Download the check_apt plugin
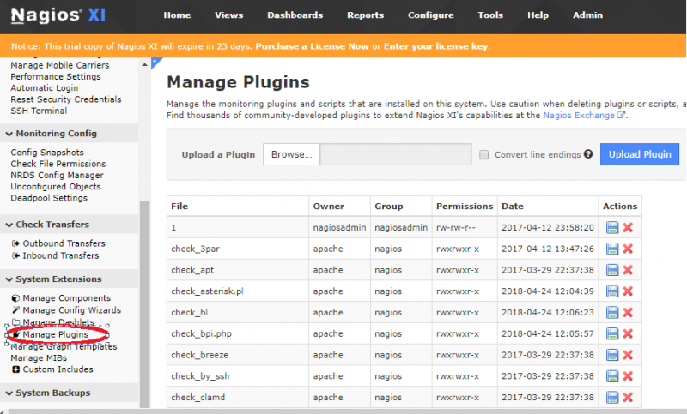The image size is (687, 414). 612,270
